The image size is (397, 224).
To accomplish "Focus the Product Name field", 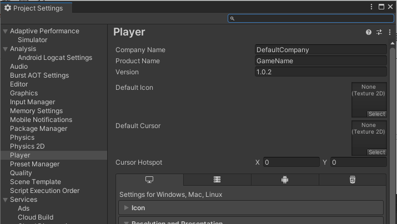I will [321, 61].
